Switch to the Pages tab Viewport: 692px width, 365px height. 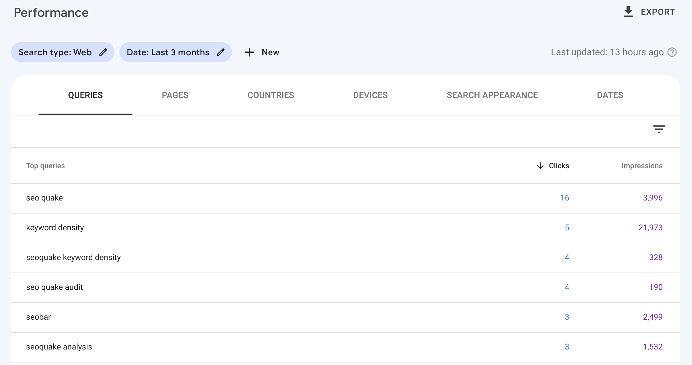coord(175,95)
